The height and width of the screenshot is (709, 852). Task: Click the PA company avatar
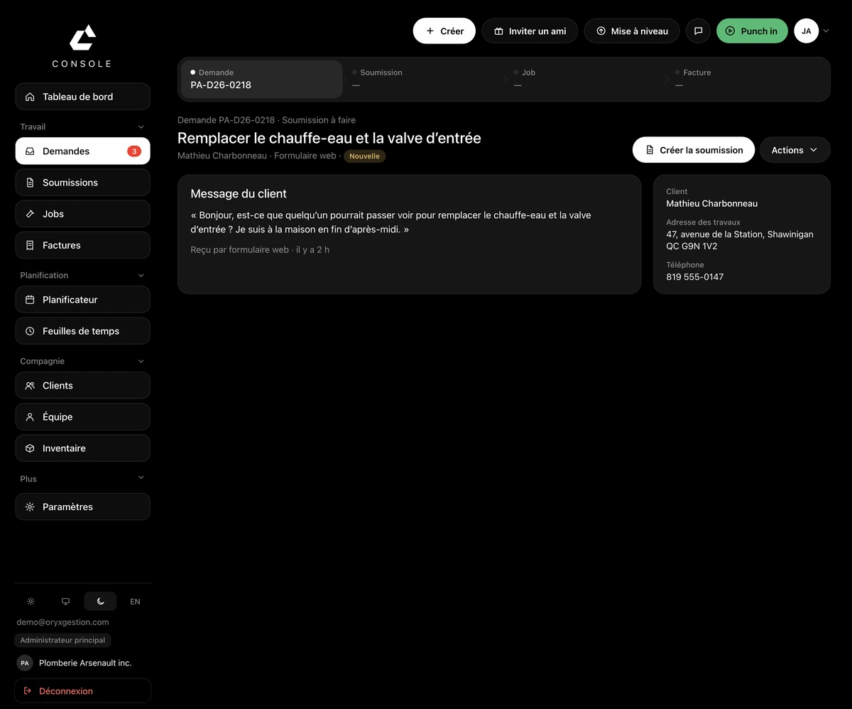click(x=25, y=663)
